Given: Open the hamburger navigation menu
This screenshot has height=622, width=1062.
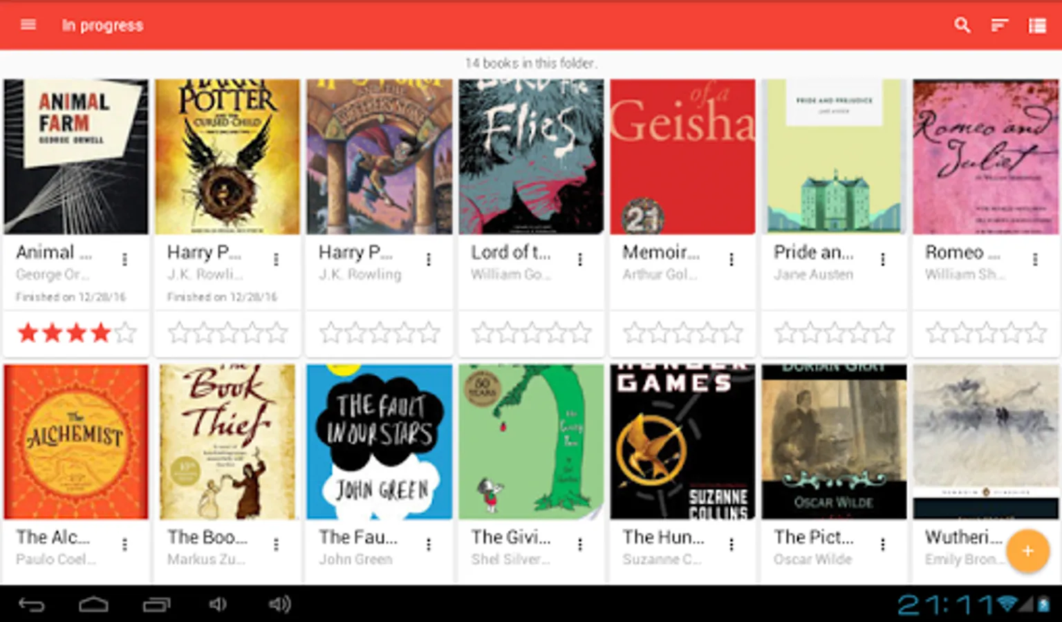Looking at the screenshot, I should 28,25.
